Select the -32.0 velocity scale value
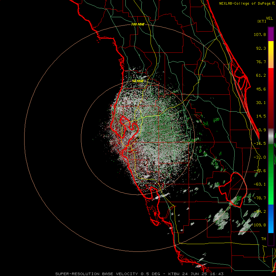Viewport: 276px width, 276px height. pyautogui.click(x=260, y=157)
